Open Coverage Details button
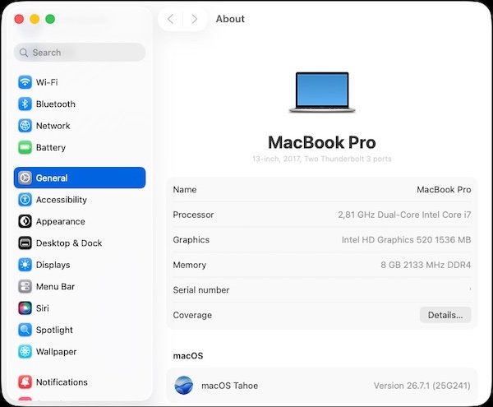Image resolution: width=493 pixels, height=407 pixels. click(x=445, y=315)
